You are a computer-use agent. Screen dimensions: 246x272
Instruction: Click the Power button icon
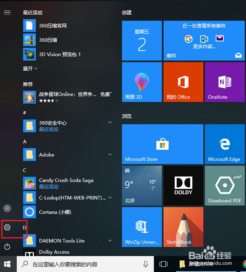tap(7, 247)
